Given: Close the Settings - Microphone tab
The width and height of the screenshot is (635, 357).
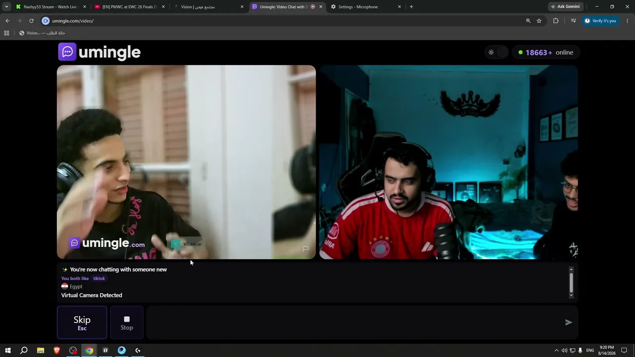Looking at the screenshot, I should pos(399,7).
